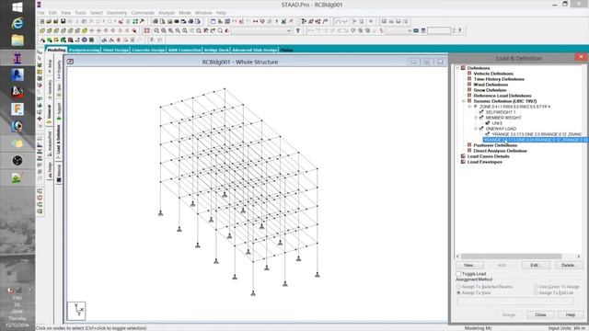The width and height of the screenshot is (589, 331).
Task: Click the numeric field in the top-right toolbar
Action: tap(439, 30)
